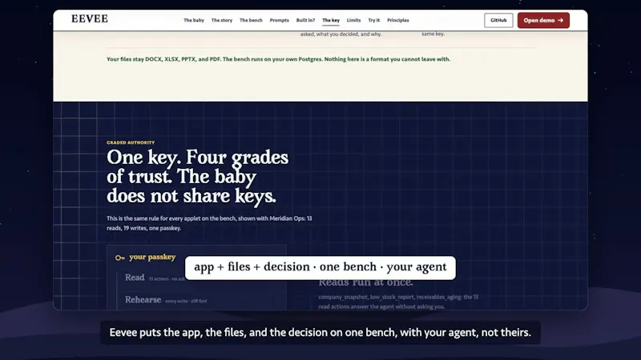The height and width of the screenshot is (360, 641).
Task: Select 'The key' nav tab
Action: pyautogui.click(x=331, y=20)
